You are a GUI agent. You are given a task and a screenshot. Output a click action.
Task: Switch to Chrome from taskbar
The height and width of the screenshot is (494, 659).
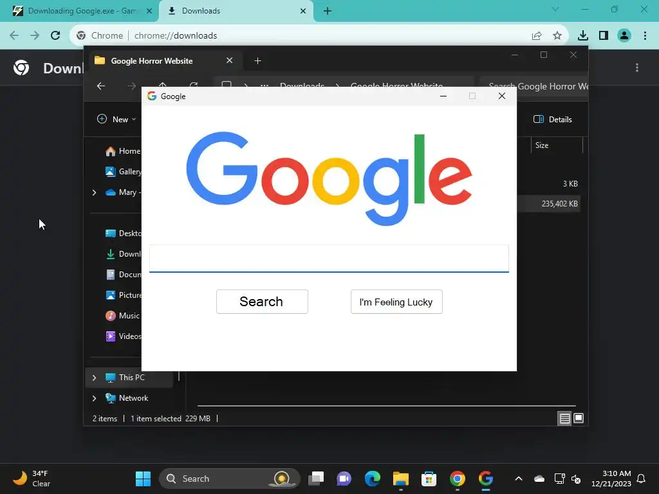pyautogui.click(x=458, y=479)
